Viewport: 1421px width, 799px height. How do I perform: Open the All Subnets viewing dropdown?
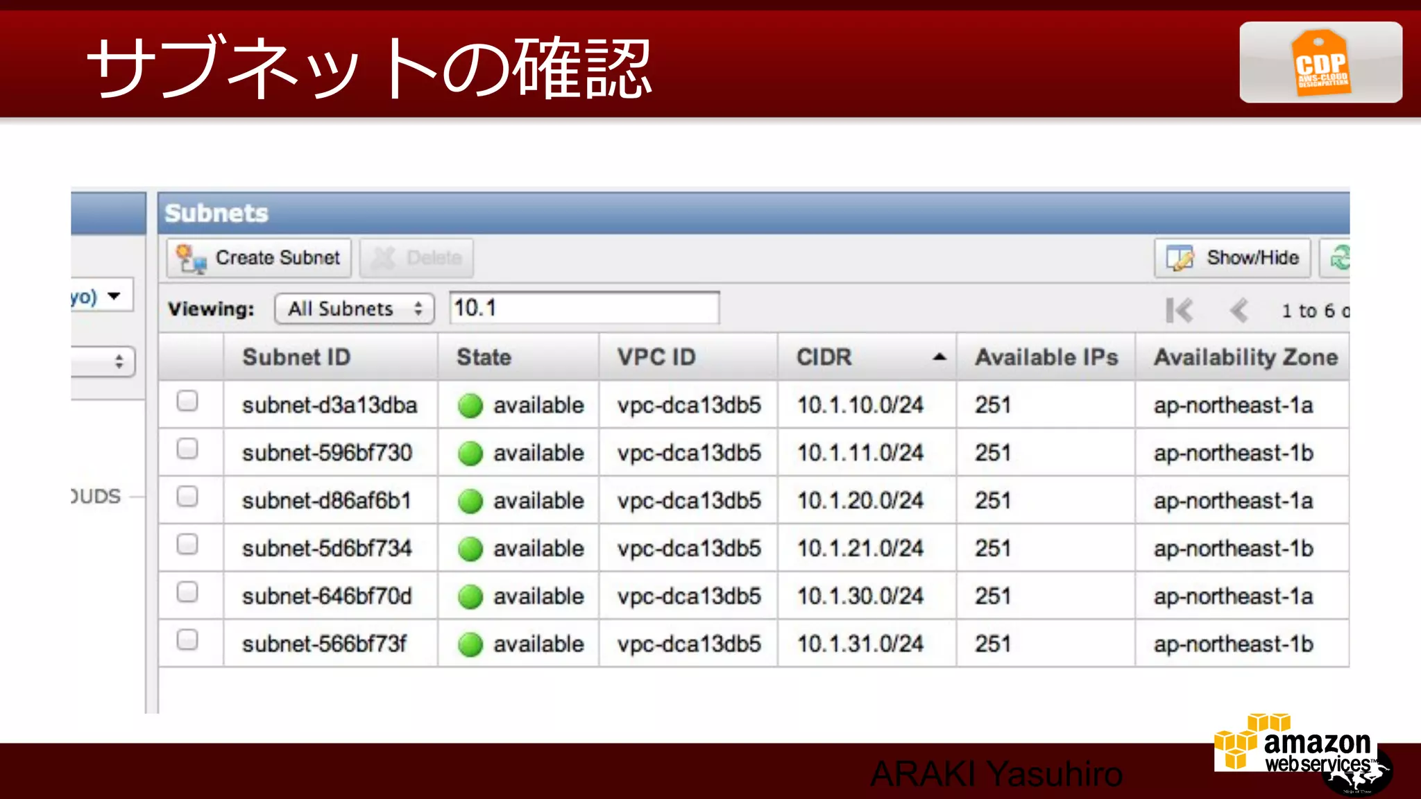coord(354,309)
